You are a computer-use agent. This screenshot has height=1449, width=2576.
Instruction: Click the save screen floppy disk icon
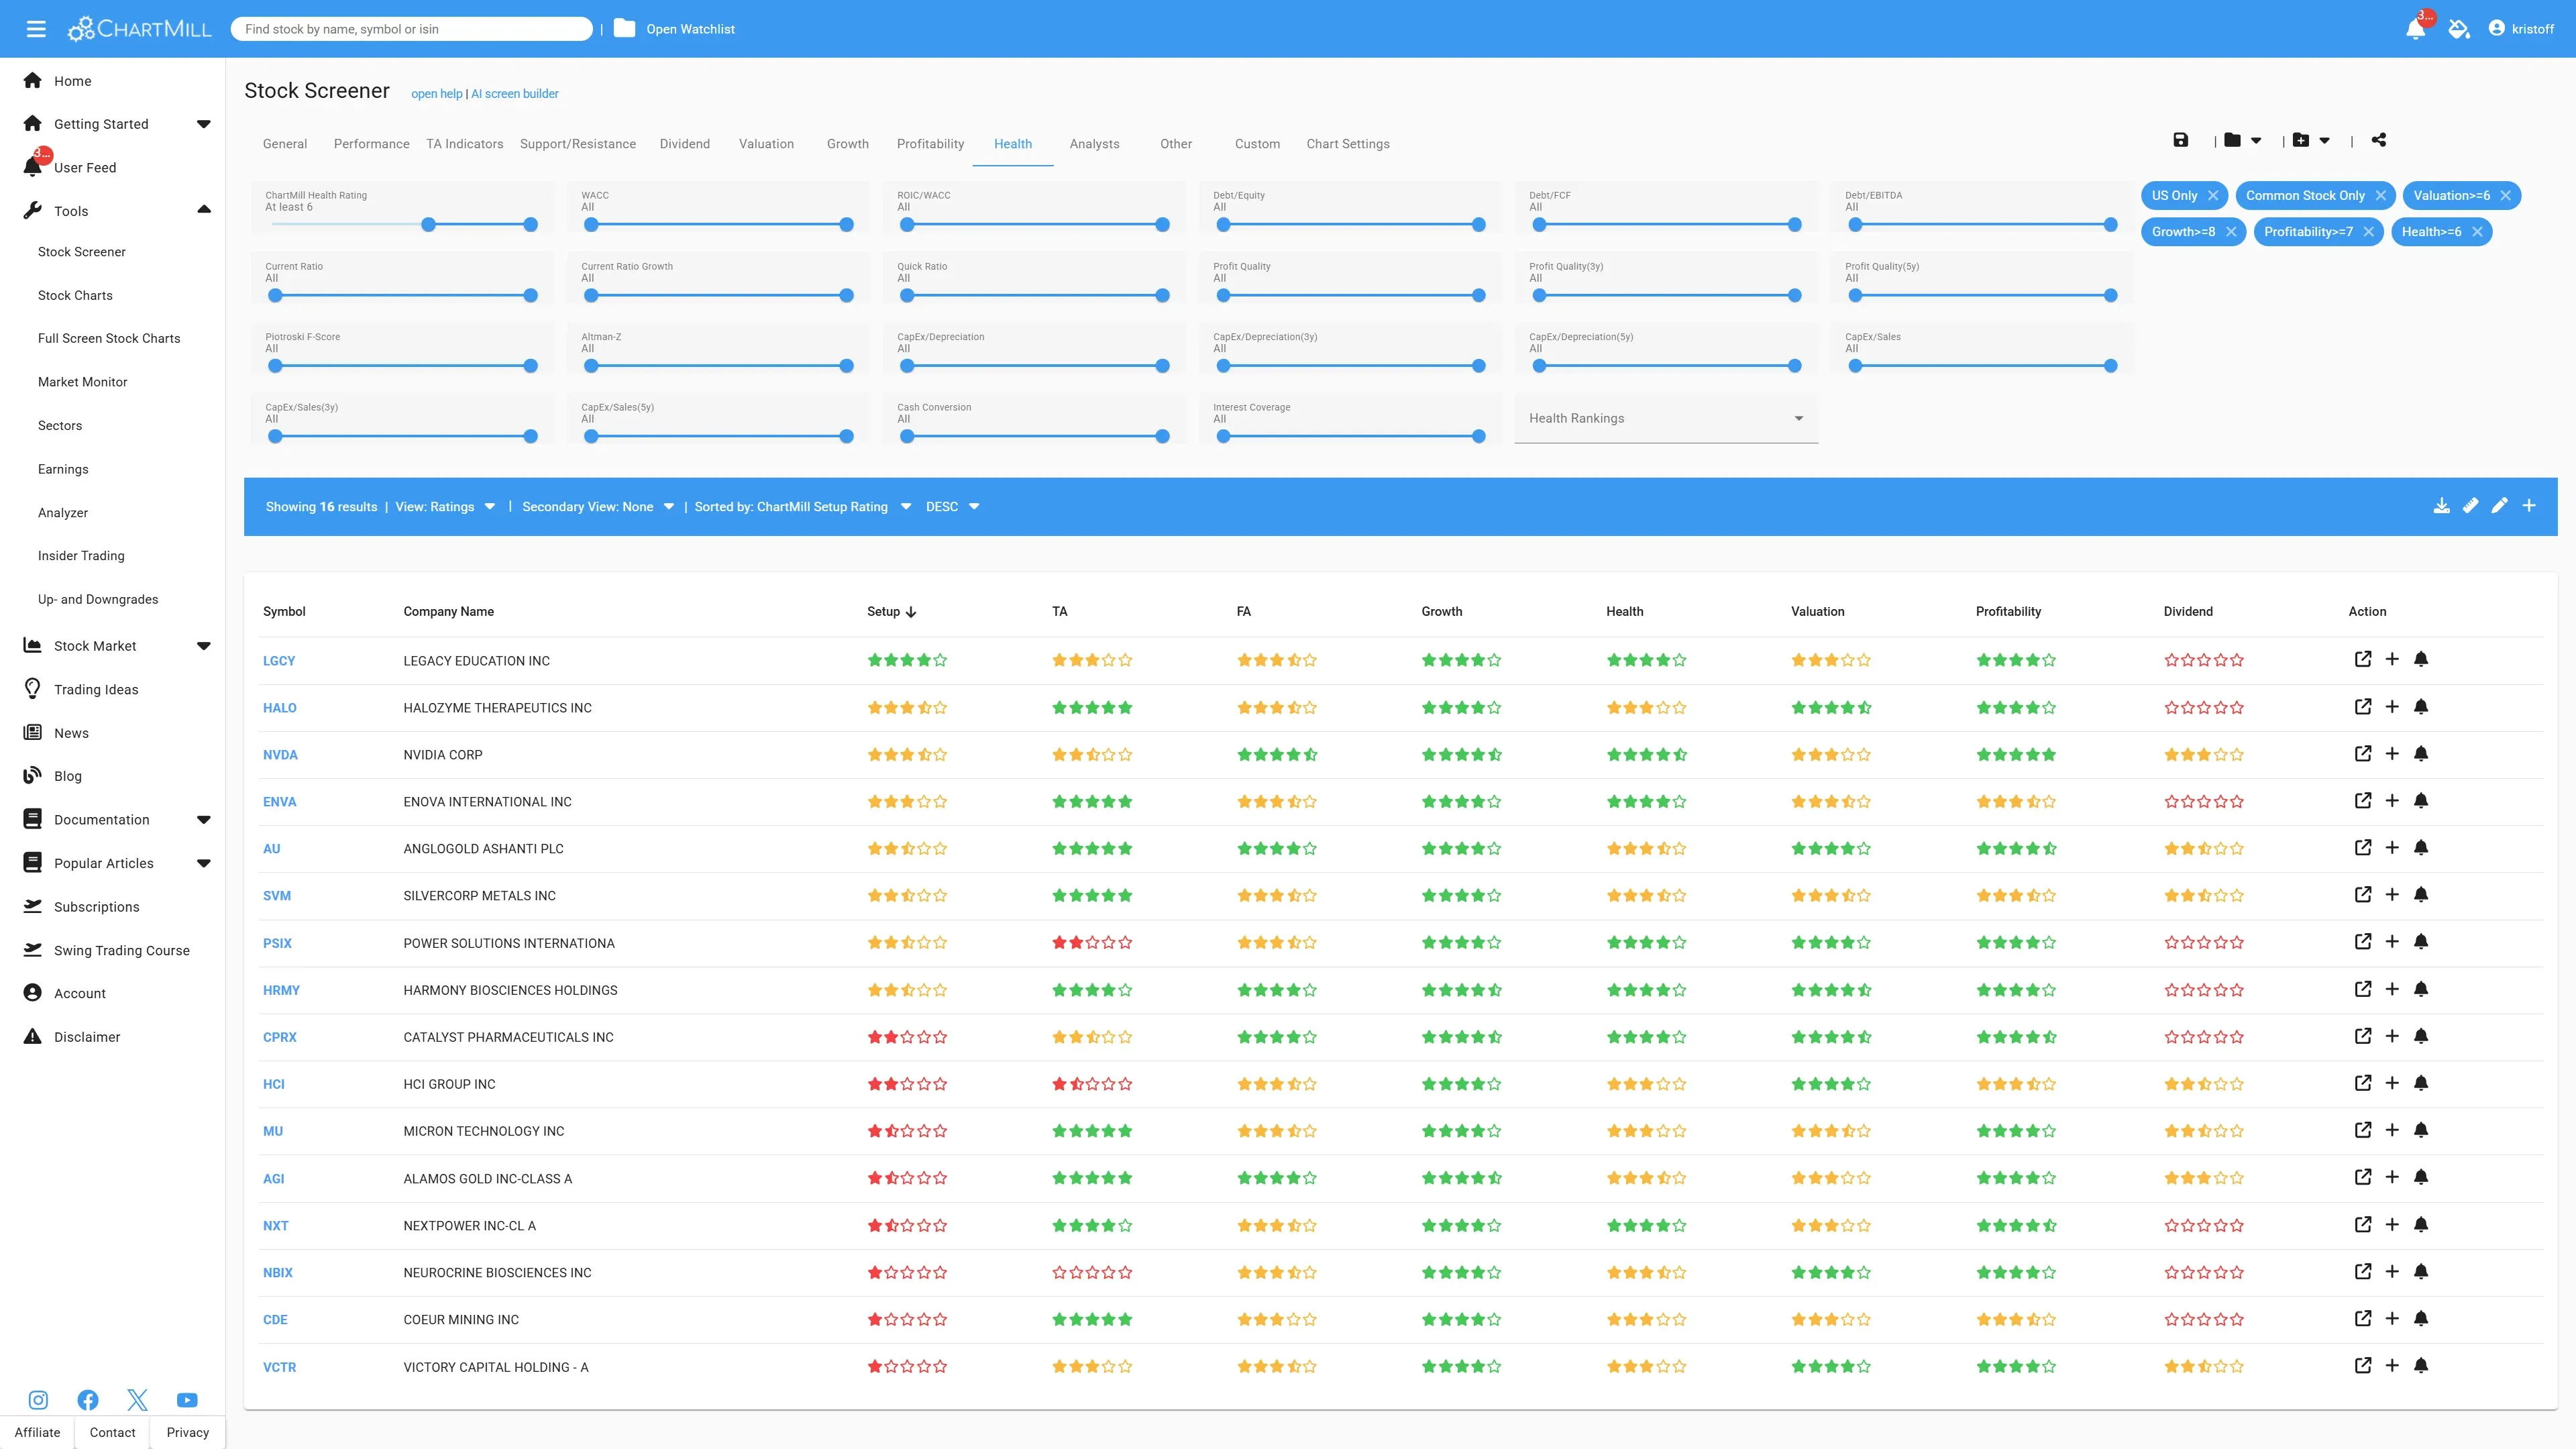coord(2180,140)
